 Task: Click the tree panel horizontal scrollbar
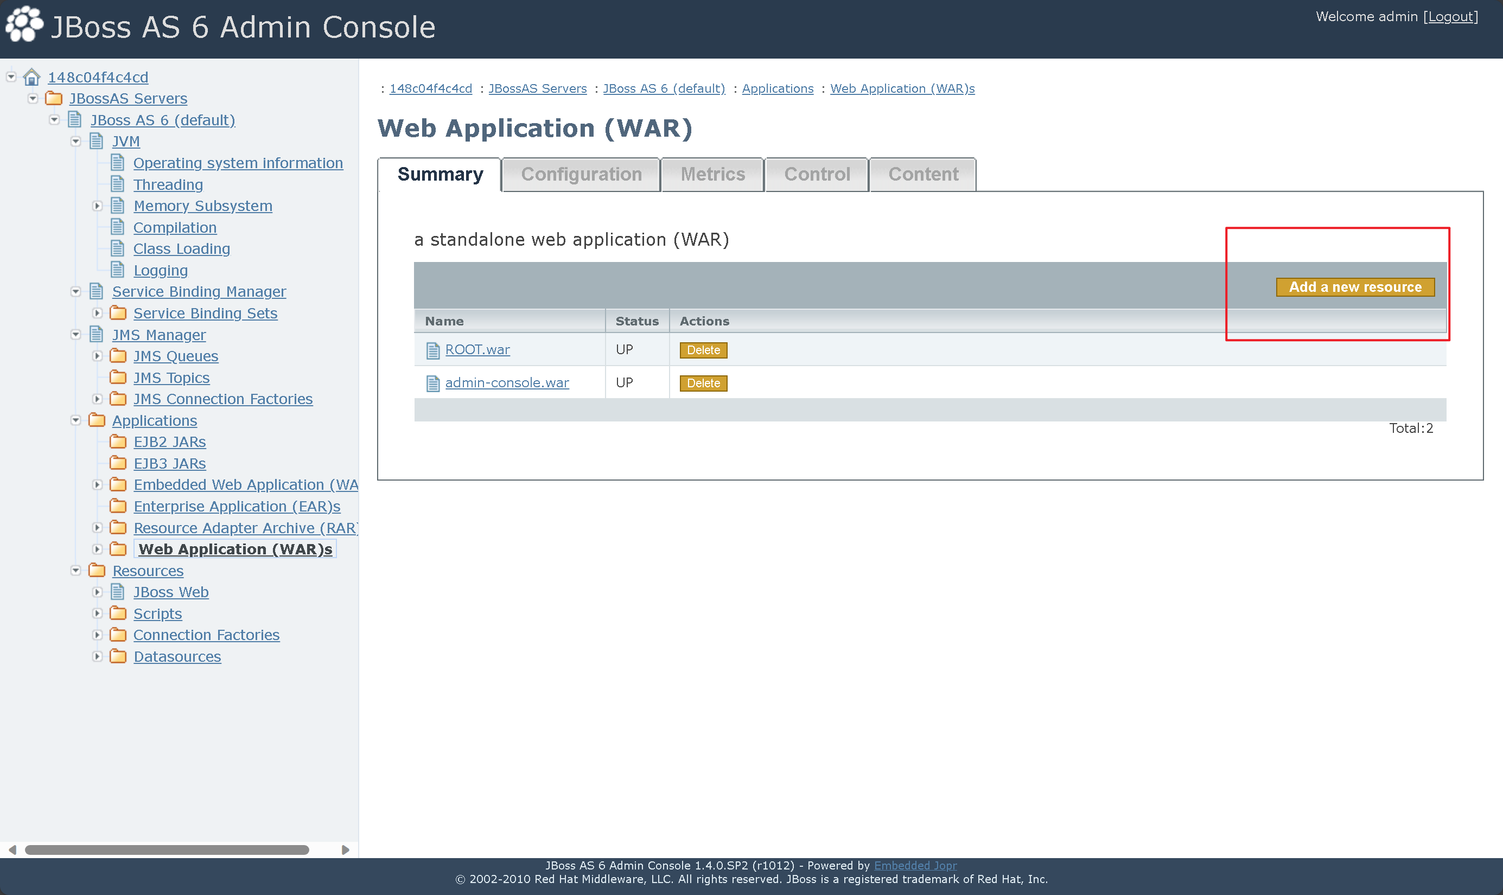click(x=167, y=850)
